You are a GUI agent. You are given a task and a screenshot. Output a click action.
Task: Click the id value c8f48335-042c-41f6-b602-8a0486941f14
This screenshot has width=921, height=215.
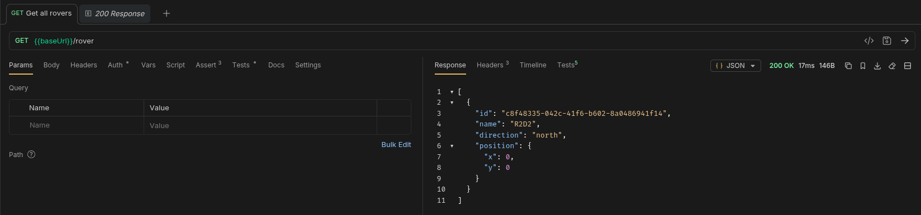pyautogui.click(x=584, y=114)
